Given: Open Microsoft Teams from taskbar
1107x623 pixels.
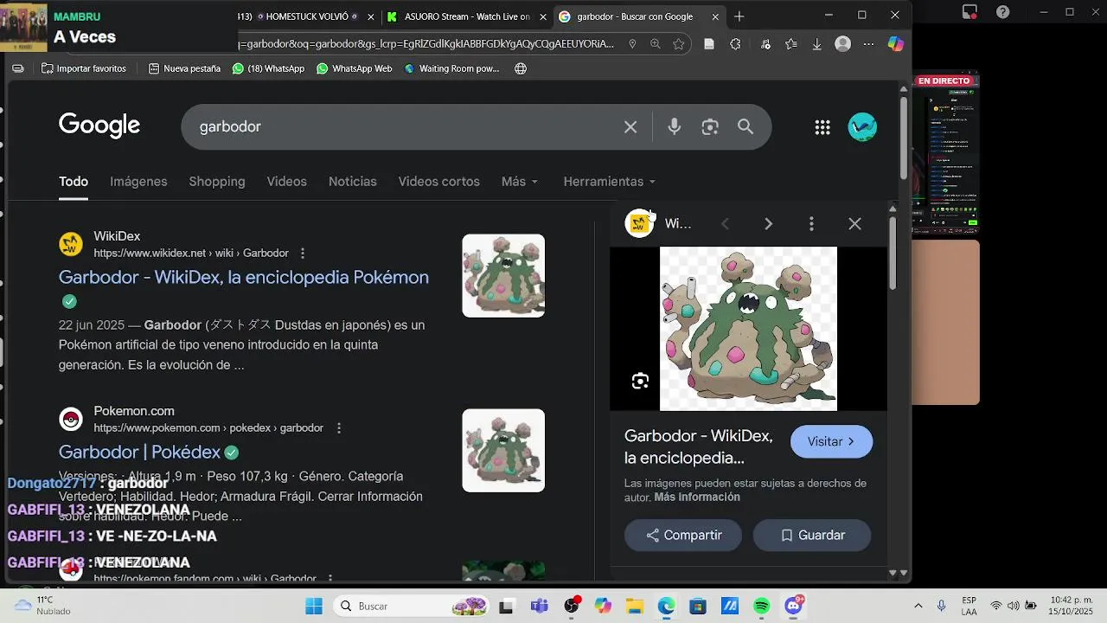Looking at the screenshot, I should (540, 606).
